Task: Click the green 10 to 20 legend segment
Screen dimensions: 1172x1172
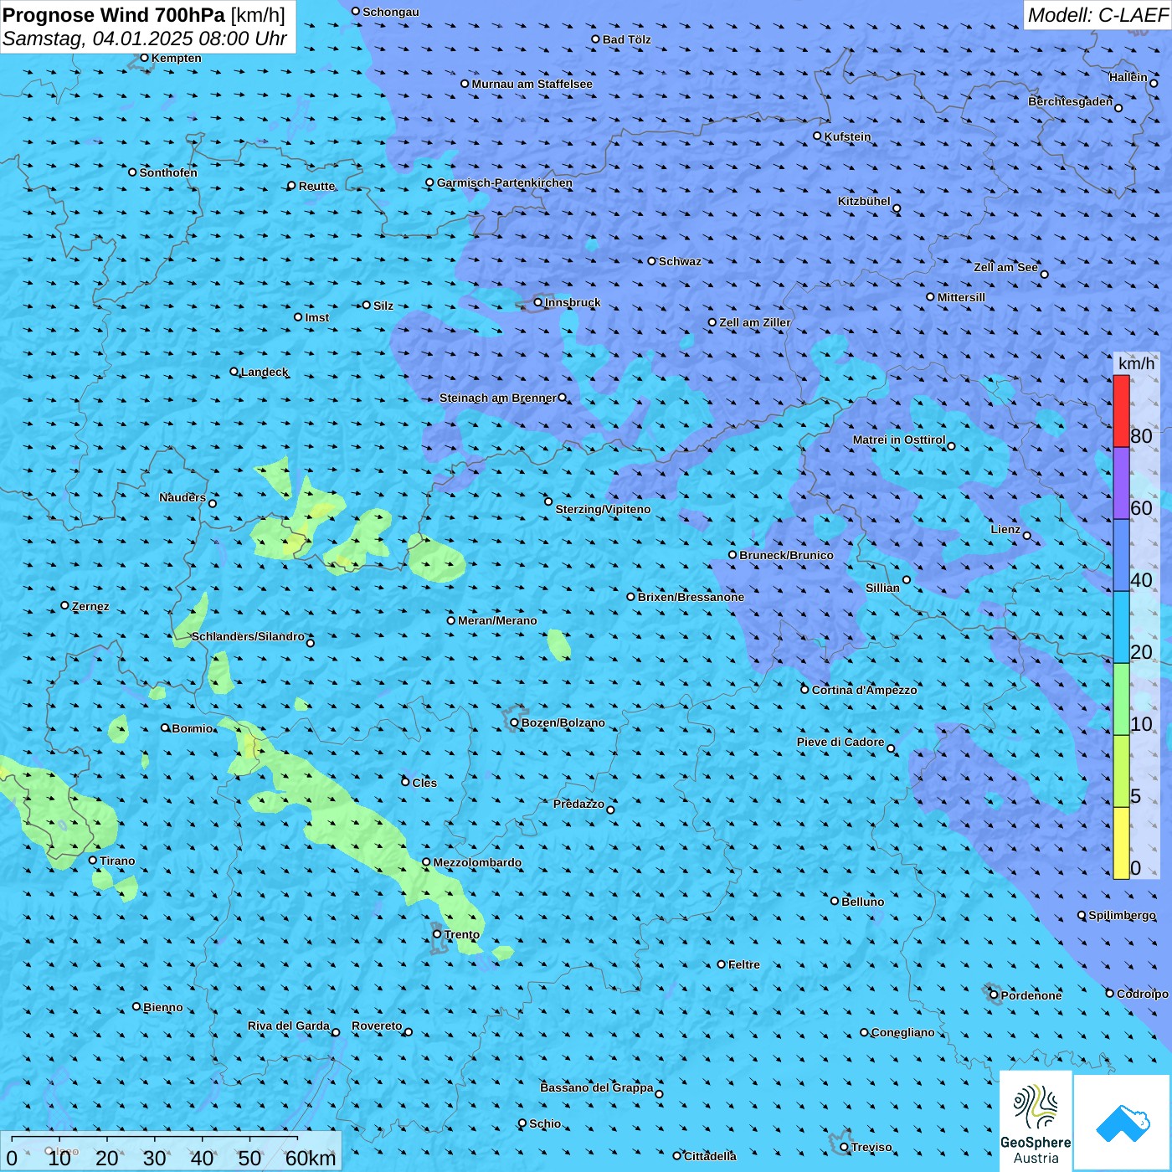Action: (1121, 699)
